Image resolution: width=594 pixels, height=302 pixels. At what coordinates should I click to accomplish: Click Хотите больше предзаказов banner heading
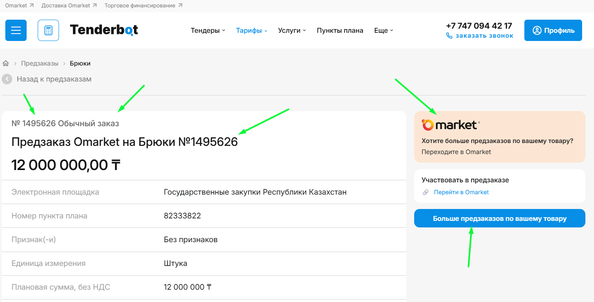[497, 141]
